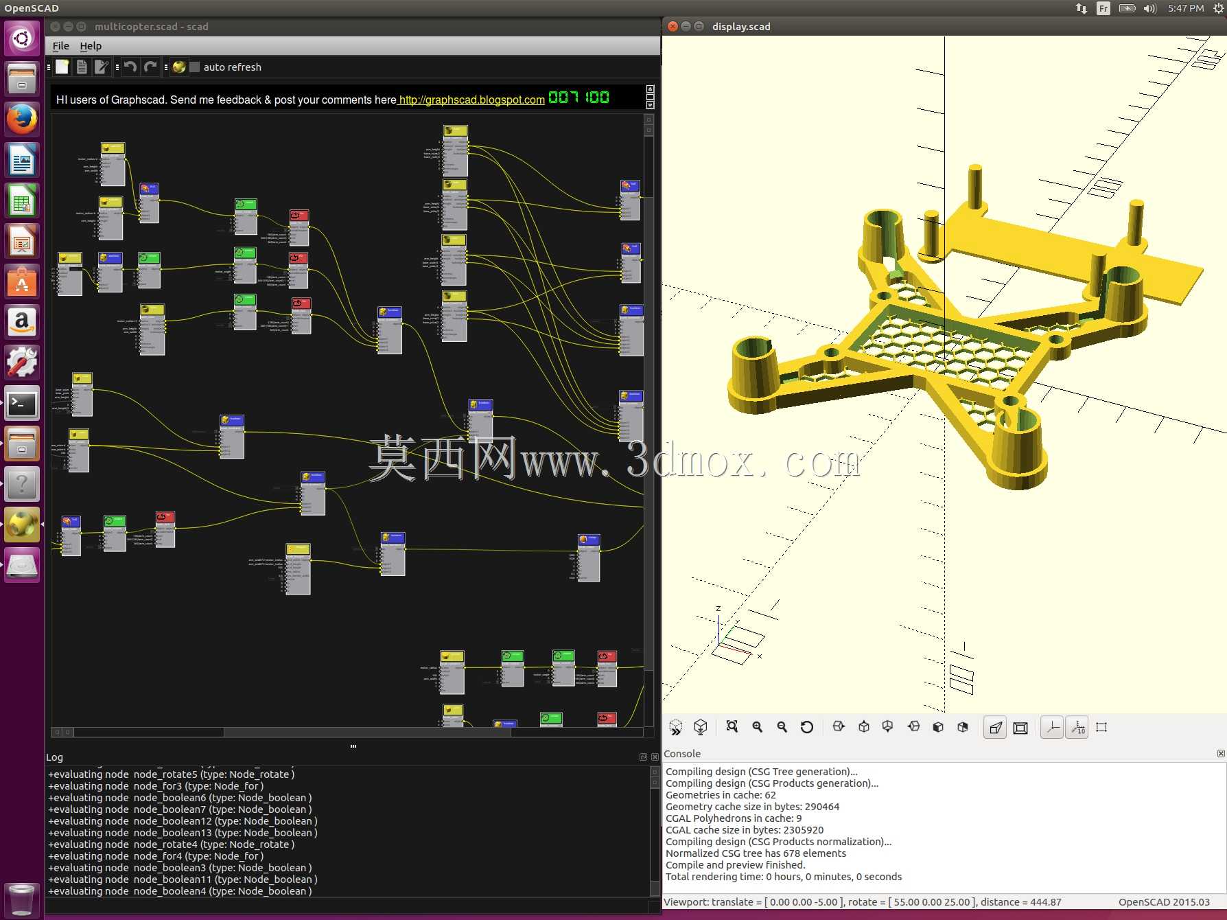Toggle Show Axes in OpenSCAD viewer

click(x=1052, y=728)
